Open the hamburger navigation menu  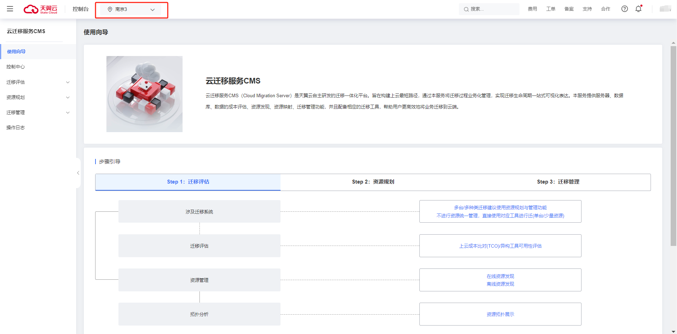pos(10,9)
